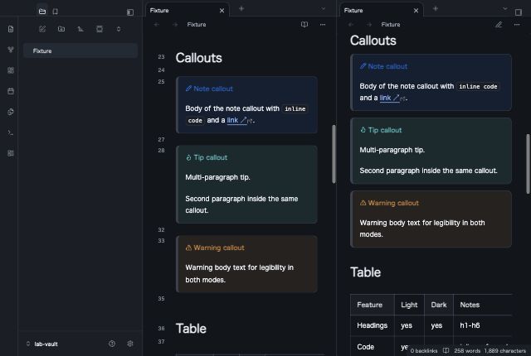Create a new folder in file explorer
Image resolution: width=531 pixels, height=356 pixels.
point(61,29)
